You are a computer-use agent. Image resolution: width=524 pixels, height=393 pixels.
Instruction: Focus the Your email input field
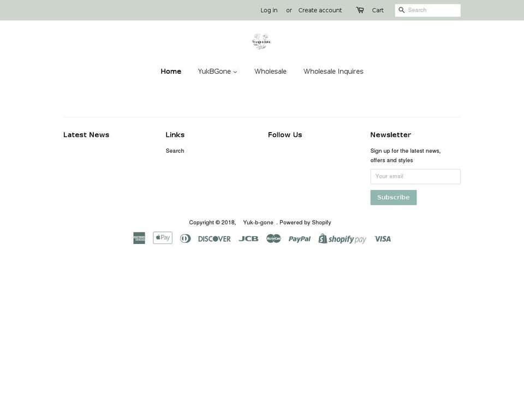click(415, 176)
